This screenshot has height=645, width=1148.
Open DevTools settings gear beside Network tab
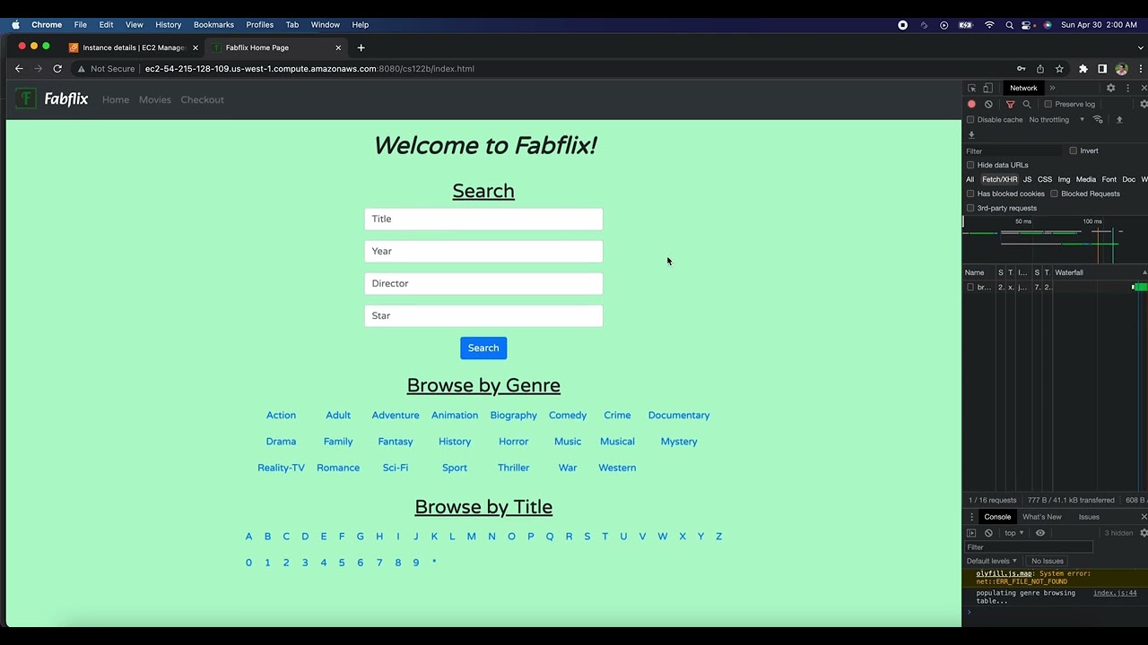tap(1110, 88)
